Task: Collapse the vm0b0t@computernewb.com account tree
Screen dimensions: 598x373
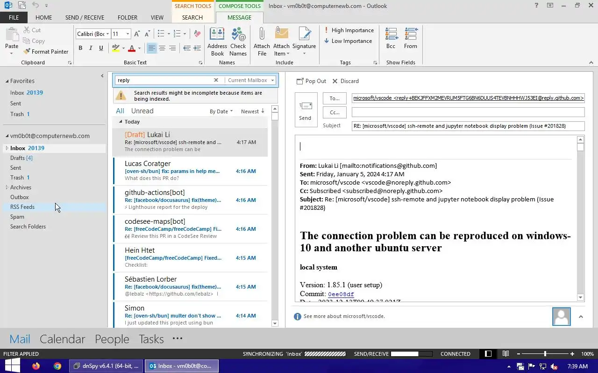Action: [7, 136]
